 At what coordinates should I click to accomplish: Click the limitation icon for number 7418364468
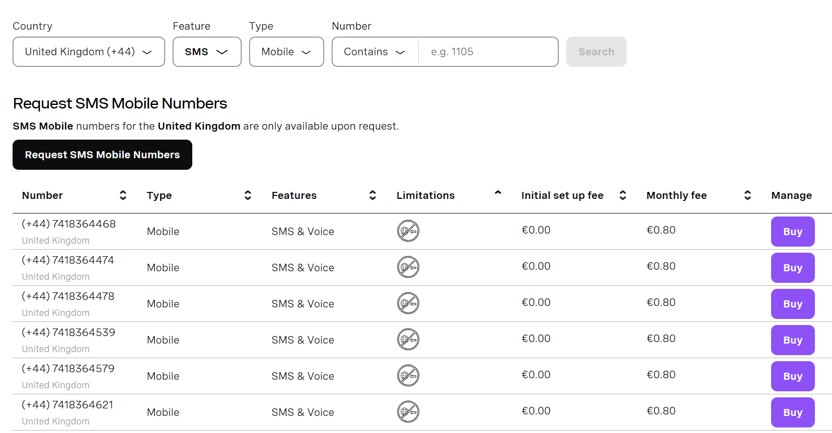click(x=408, y=231)
